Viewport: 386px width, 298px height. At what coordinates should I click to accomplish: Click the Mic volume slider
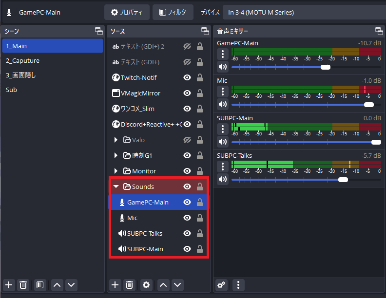point(306,105)
